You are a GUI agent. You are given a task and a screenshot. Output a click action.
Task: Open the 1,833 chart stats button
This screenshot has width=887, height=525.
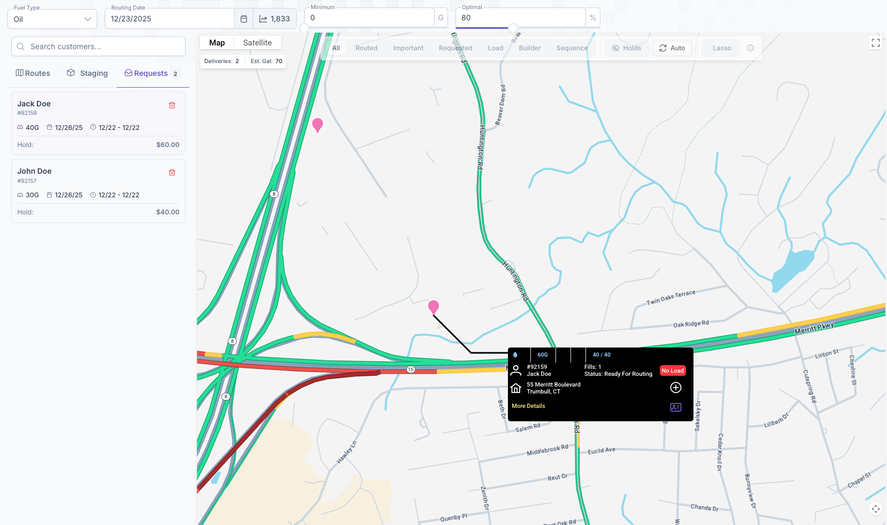point(275,19)
